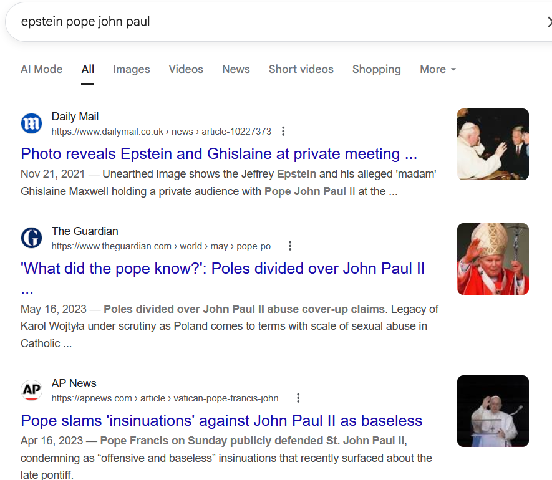Go to the Videos tab
Image resolution: width=552 pixels, height=480 pixels.
[x=186, y=69]
